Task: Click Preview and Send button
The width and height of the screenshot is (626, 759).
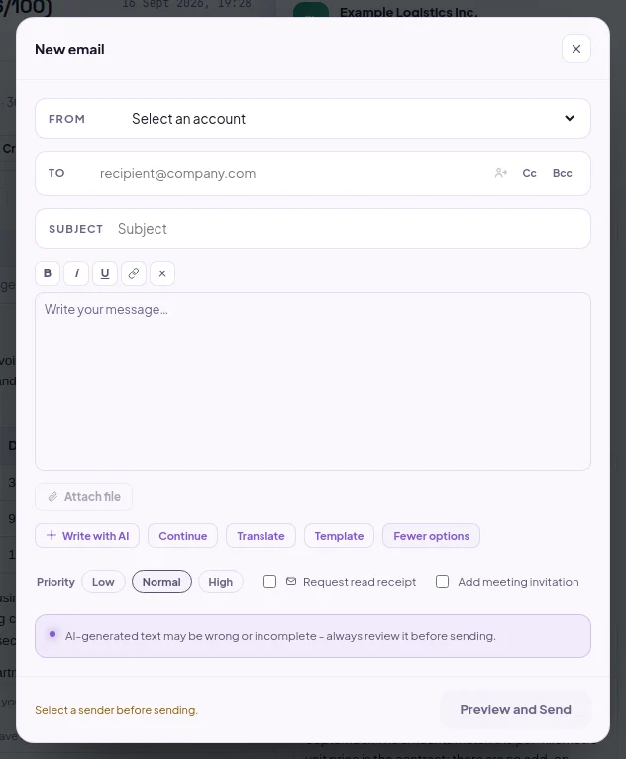Action: (516, 710)
